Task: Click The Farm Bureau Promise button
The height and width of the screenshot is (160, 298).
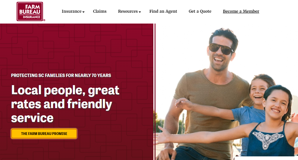Action: tap(44, 133)
